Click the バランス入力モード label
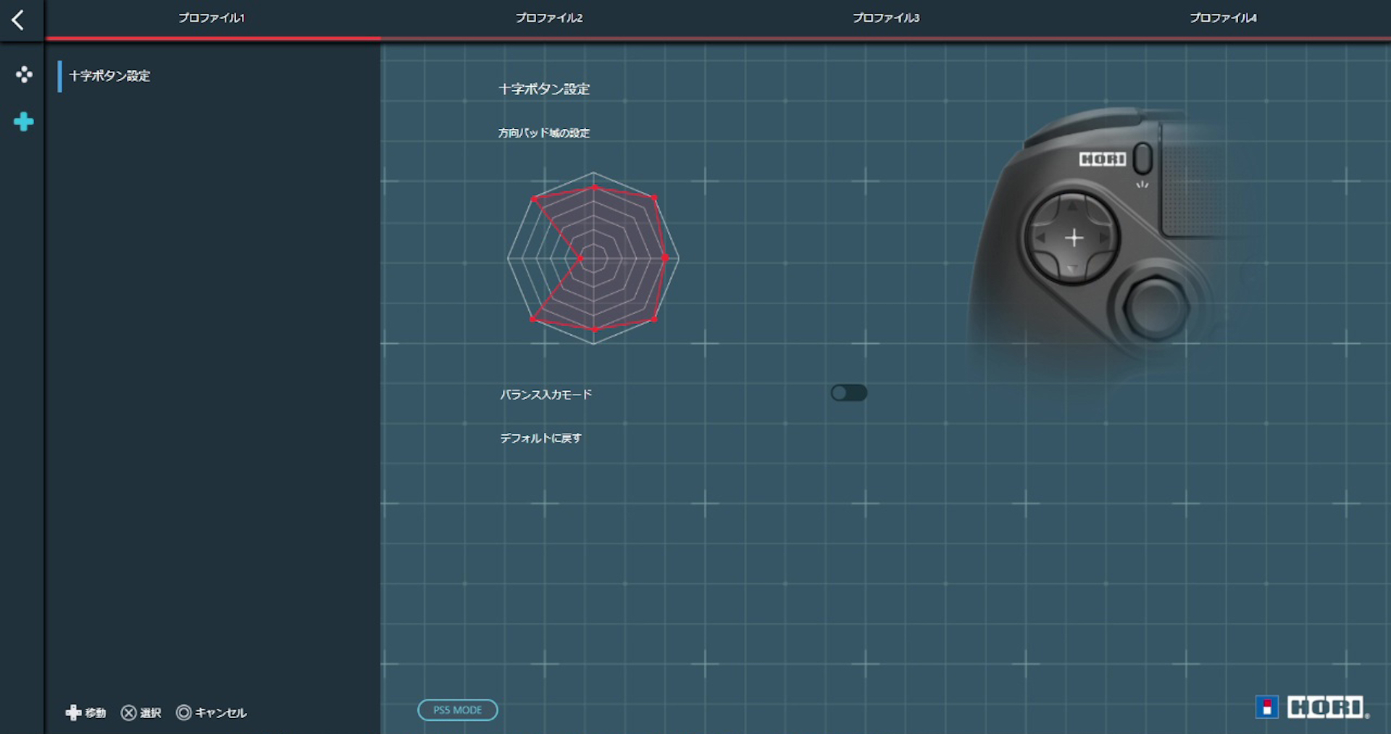Viewport: 1391px width, 734px height. click(x=546, y=395)
